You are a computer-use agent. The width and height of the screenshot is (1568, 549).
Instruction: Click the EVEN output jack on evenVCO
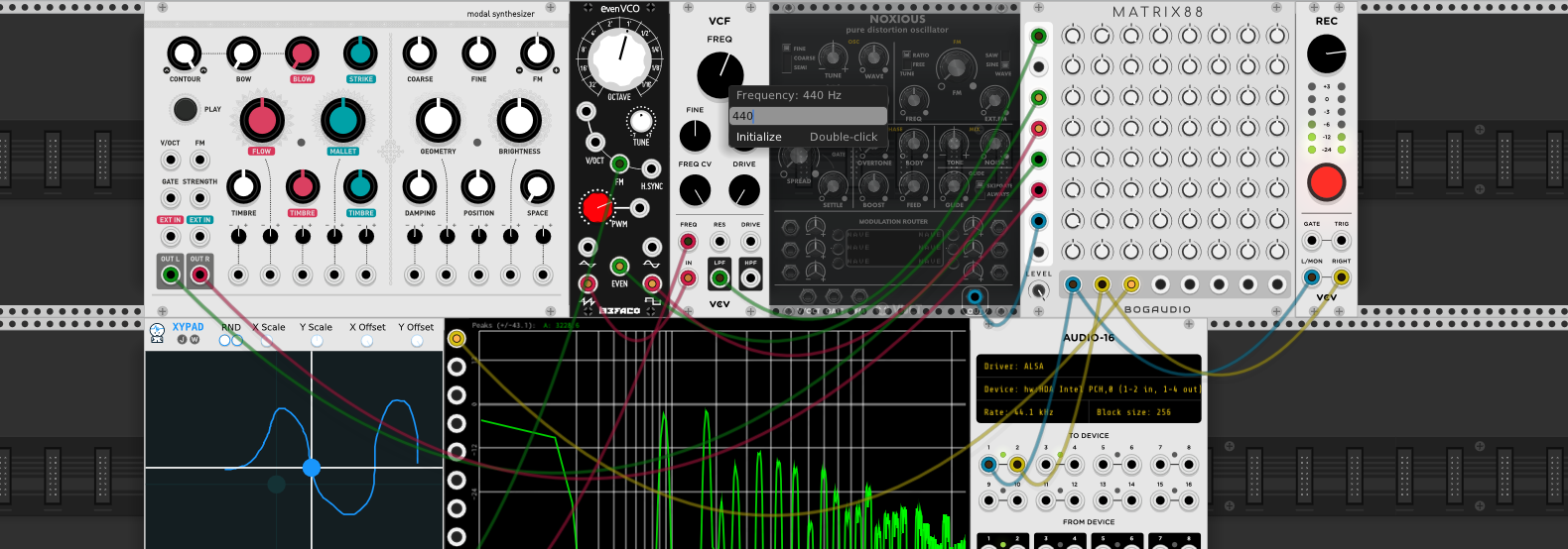(x=619, y=266)
